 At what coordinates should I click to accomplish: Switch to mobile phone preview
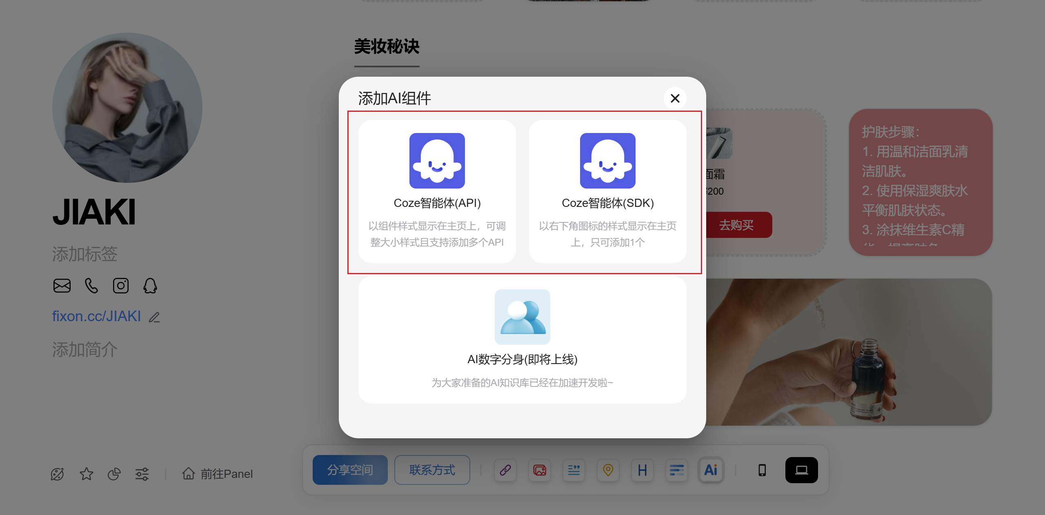pyautogui.click(x=762, y=470)
